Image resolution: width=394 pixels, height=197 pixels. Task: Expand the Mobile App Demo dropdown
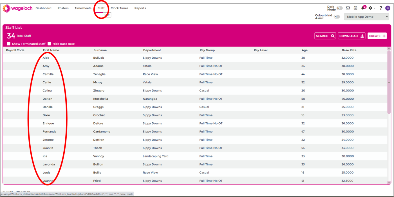coord(366,17)
